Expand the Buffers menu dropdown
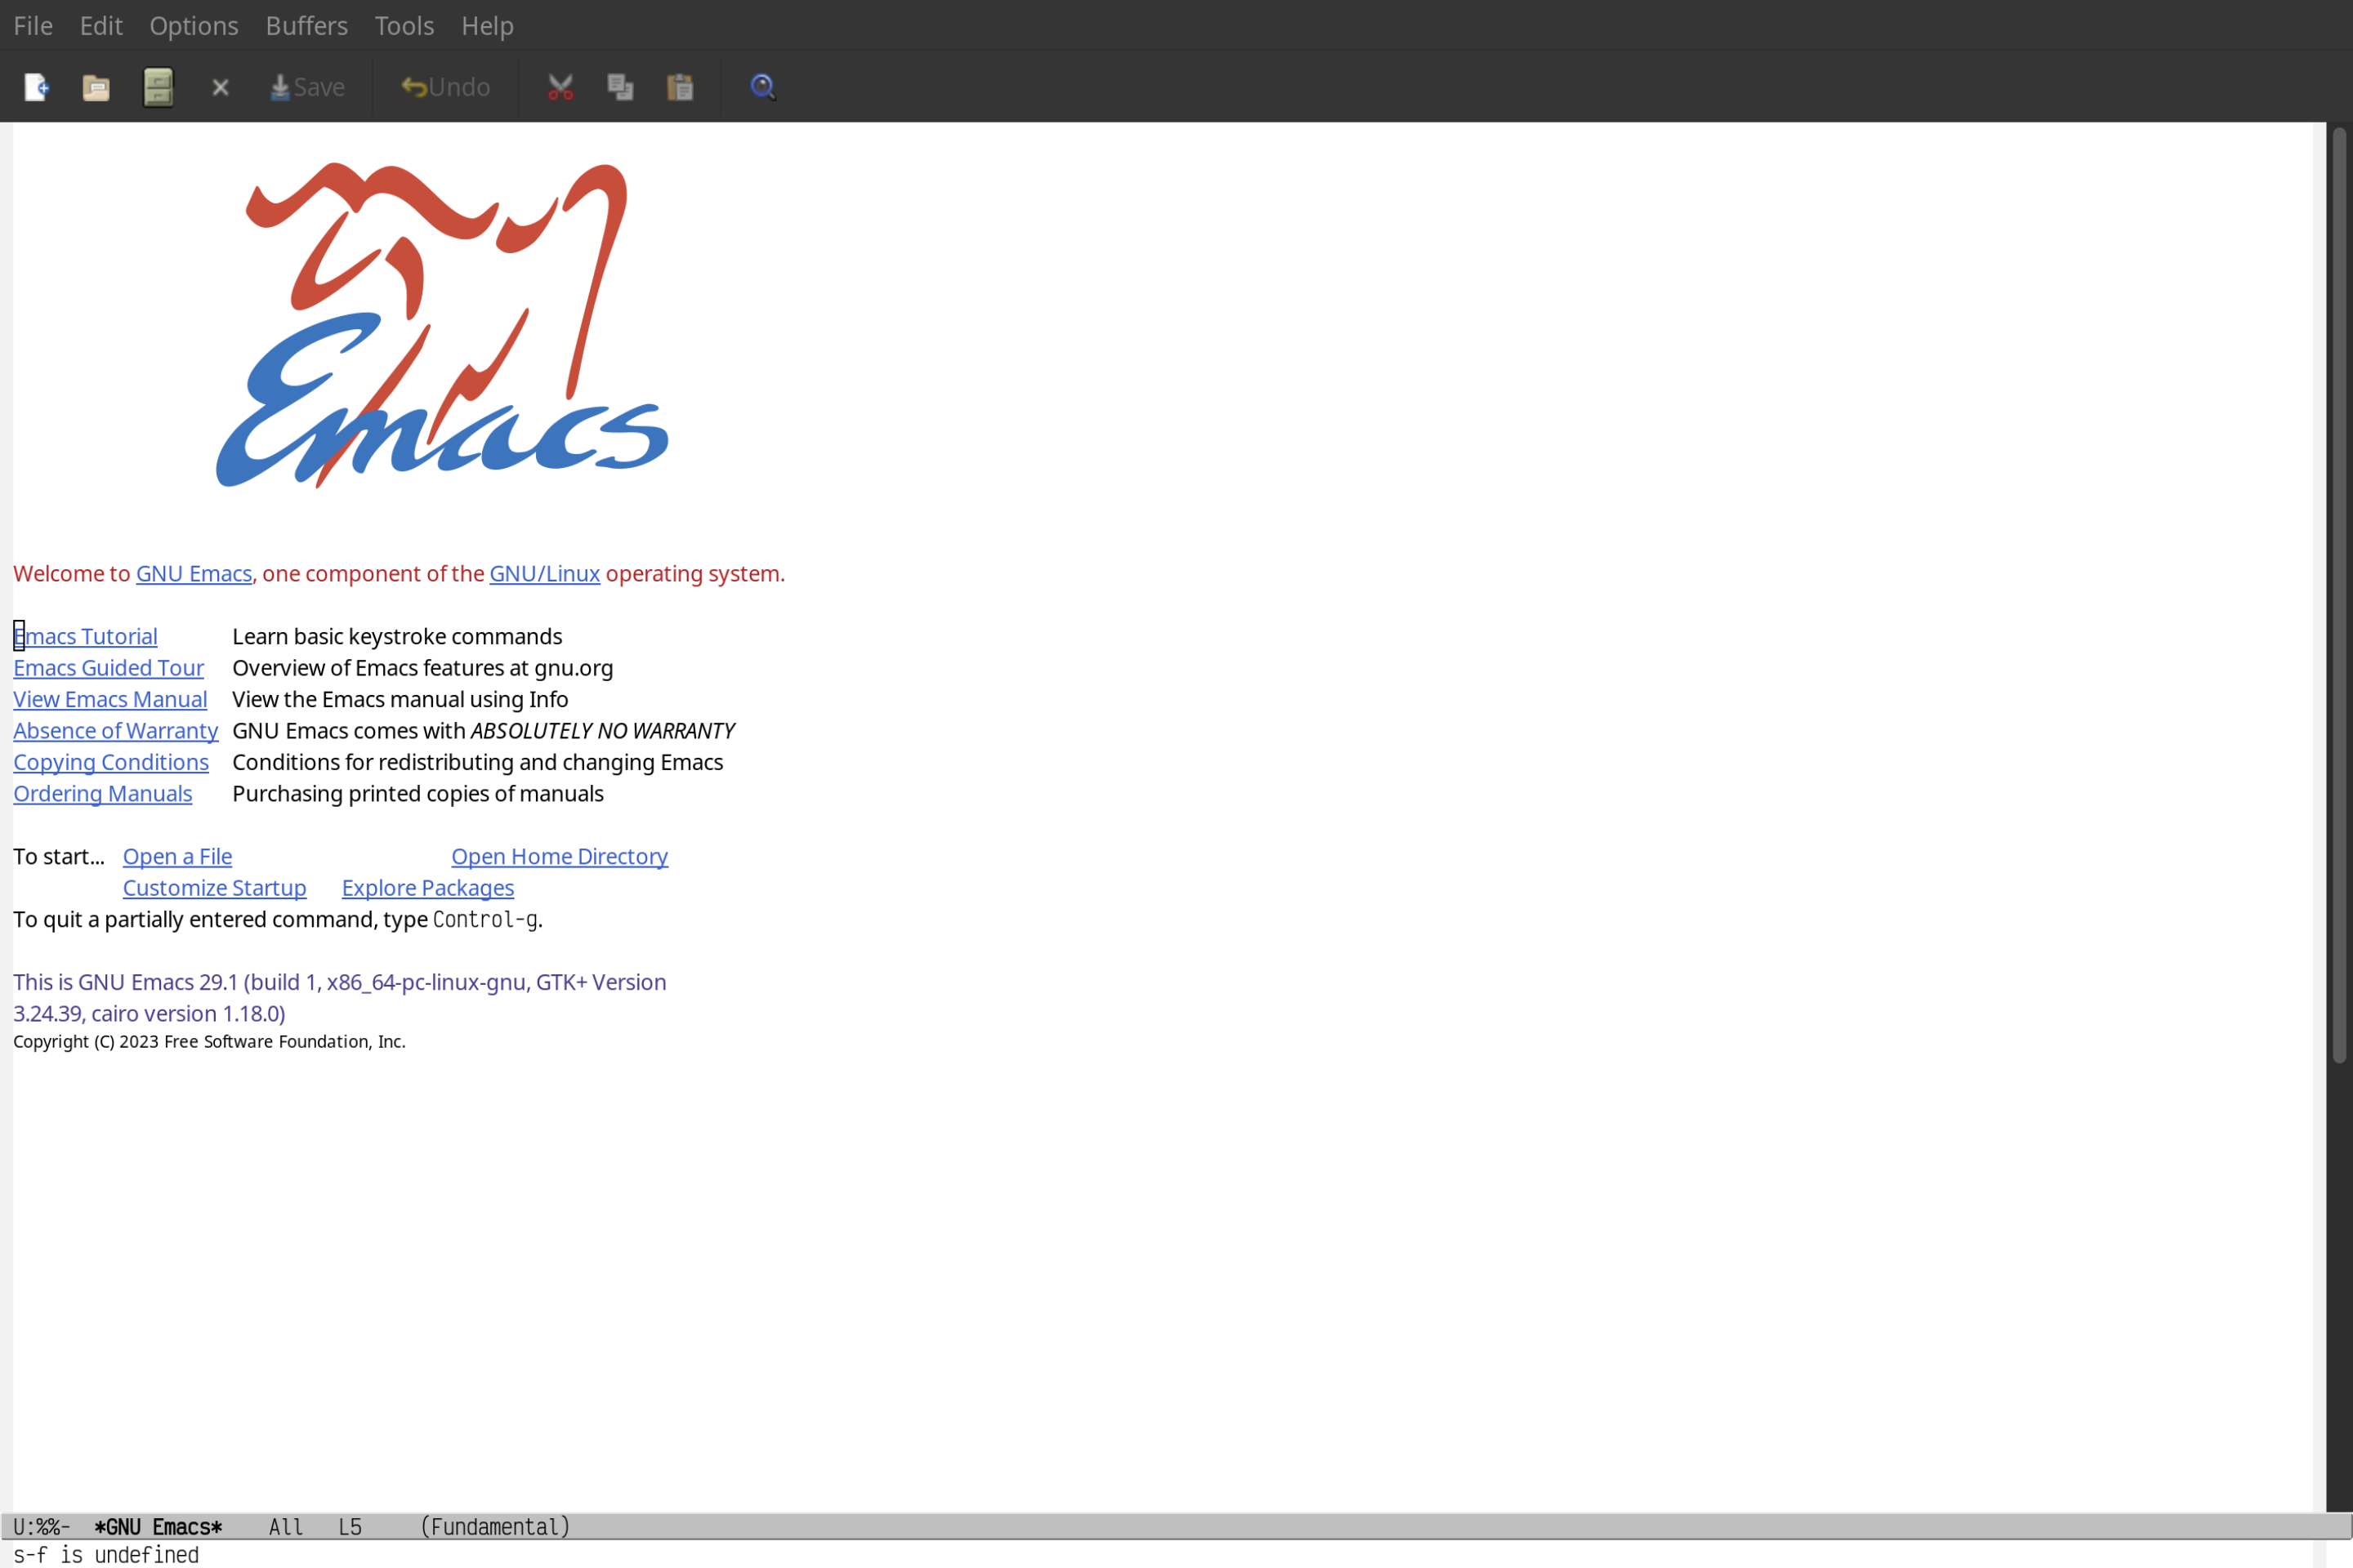Image resolution: width=2353 pixels, height=1568 pixels. 305,24
